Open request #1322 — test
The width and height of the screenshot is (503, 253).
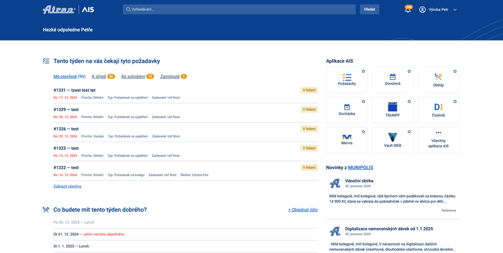[x=66, y=168]
